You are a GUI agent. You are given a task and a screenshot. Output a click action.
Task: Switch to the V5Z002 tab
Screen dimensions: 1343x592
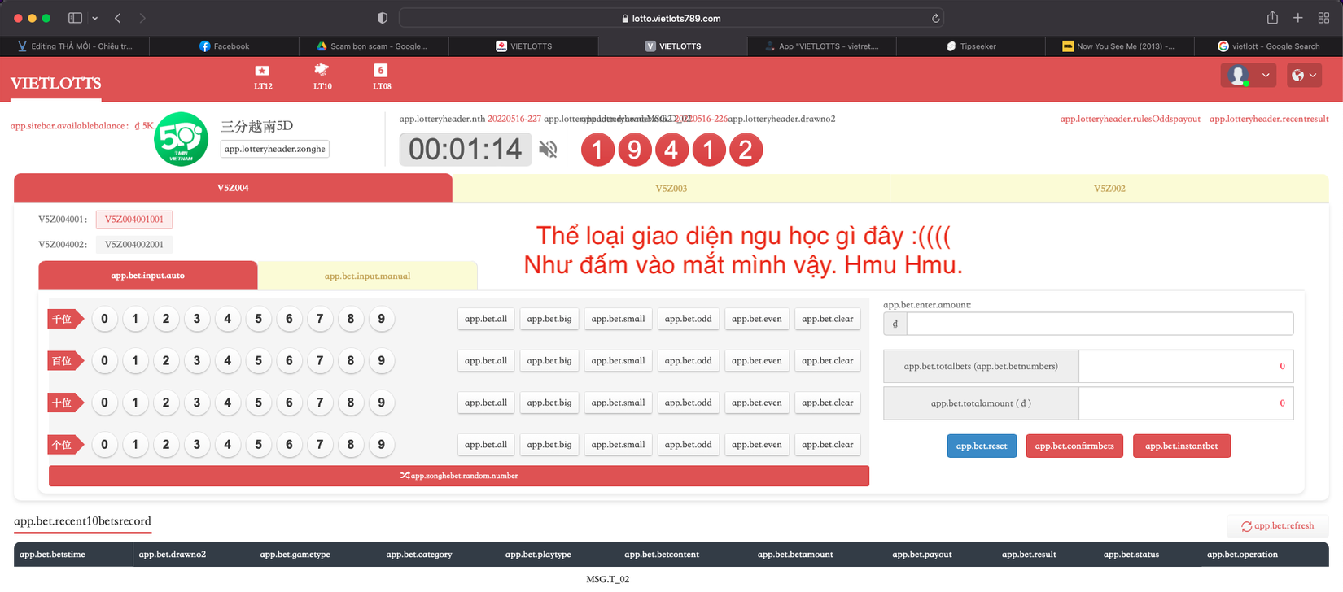(x=1109, y=189)
